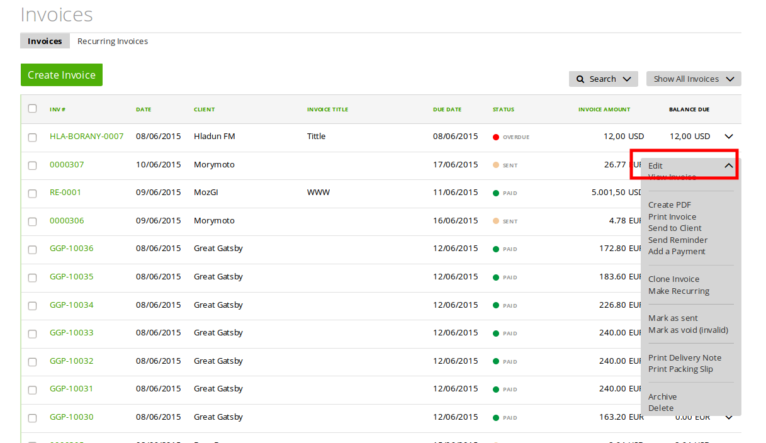This screenshot has height=443, width=766.
Task: Choose Clone Invoice from the menu
Action: 673,279
